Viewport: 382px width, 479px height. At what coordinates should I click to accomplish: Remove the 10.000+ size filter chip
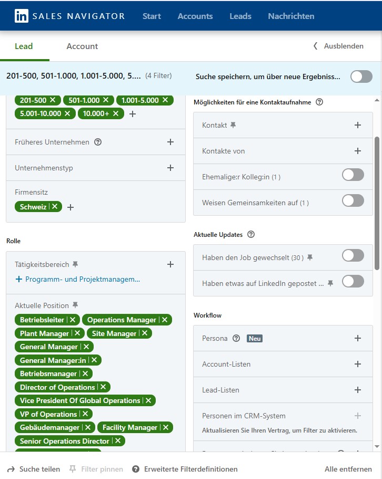pyautogui.click(x=116, y=113)
